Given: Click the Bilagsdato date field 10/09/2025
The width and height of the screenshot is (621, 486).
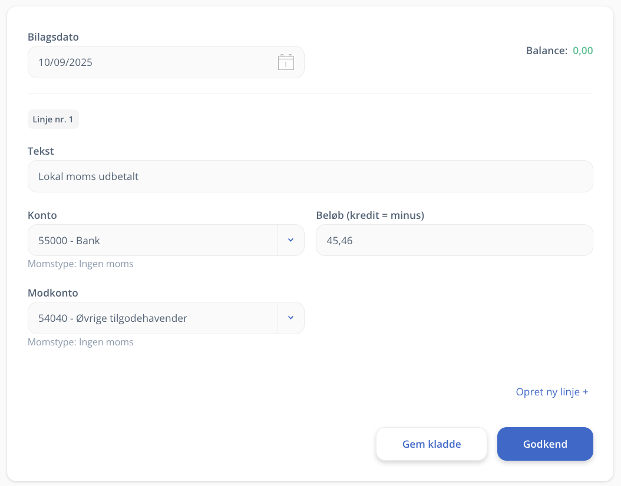Looking at the screenshot, I should pos(166,62).
